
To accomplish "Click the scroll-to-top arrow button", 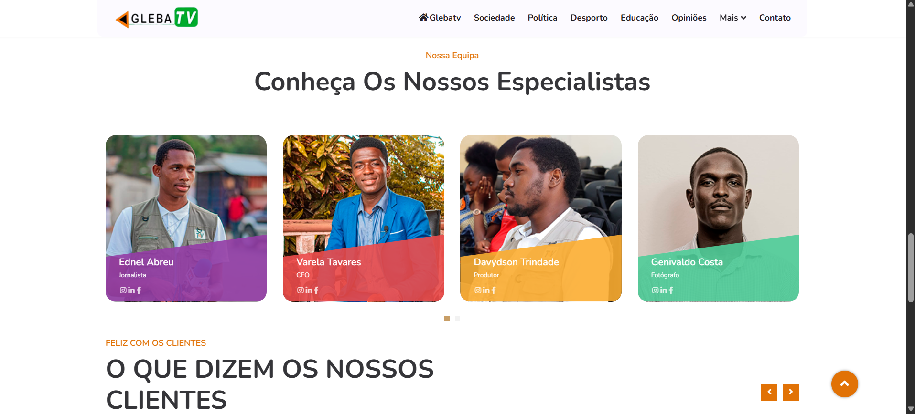I will (x=844, y=383).
